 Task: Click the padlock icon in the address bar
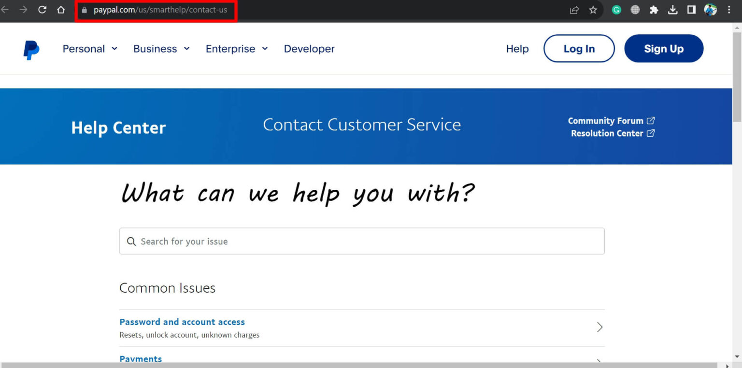[x=84, y=9]
